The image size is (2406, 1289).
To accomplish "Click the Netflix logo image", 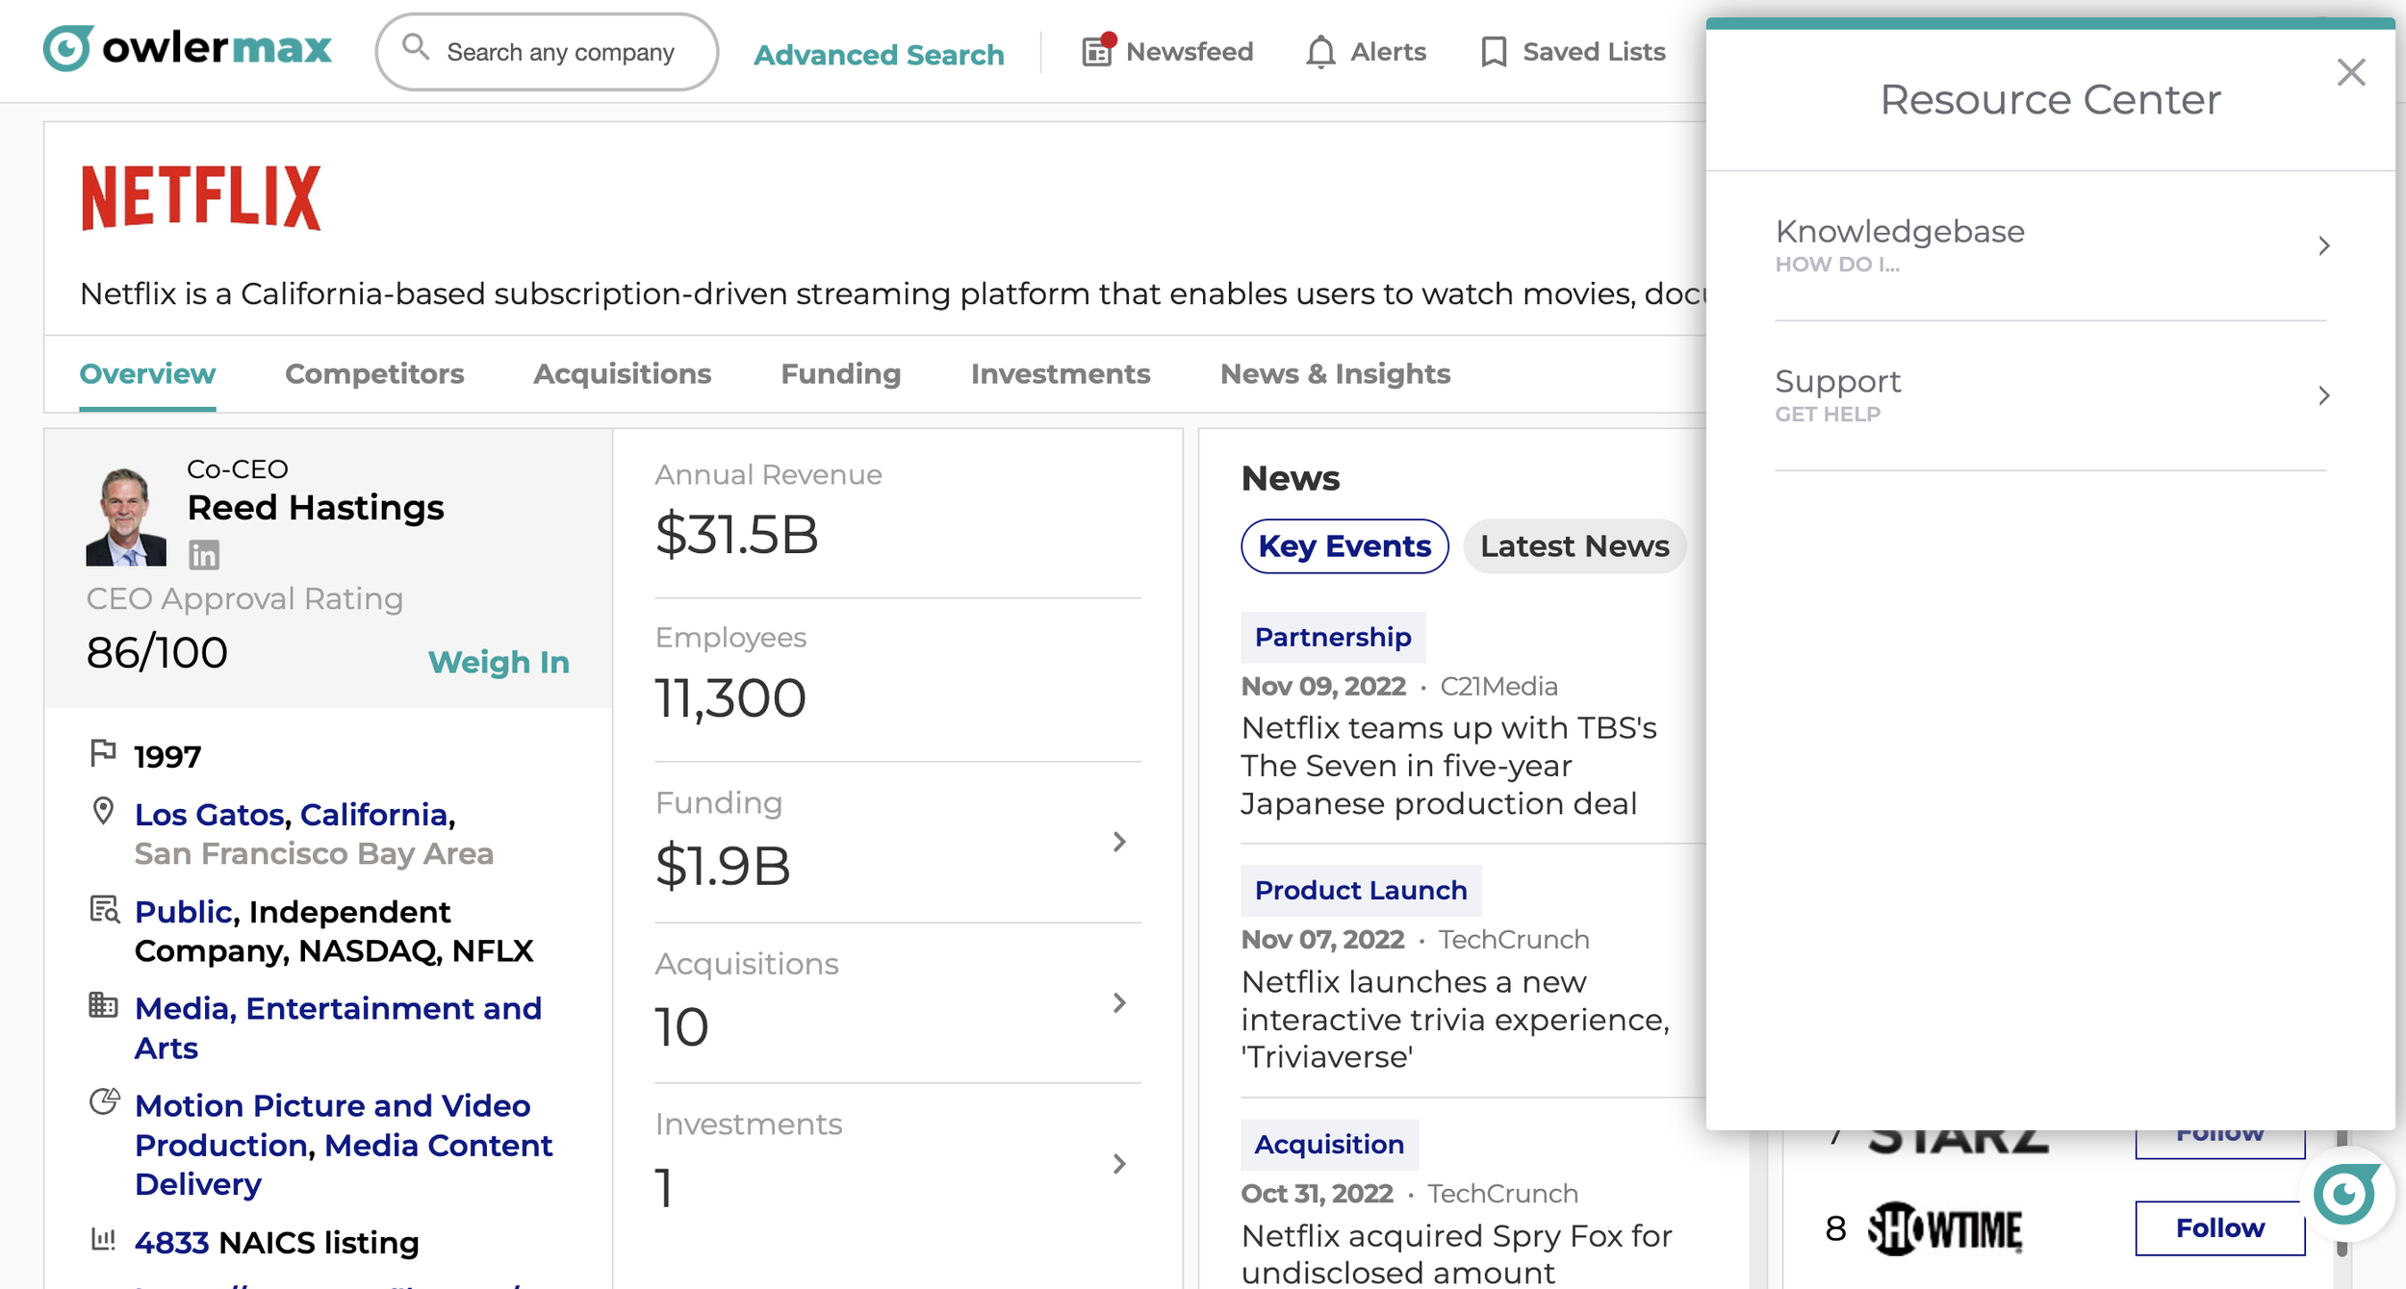I will coord(201,197).
